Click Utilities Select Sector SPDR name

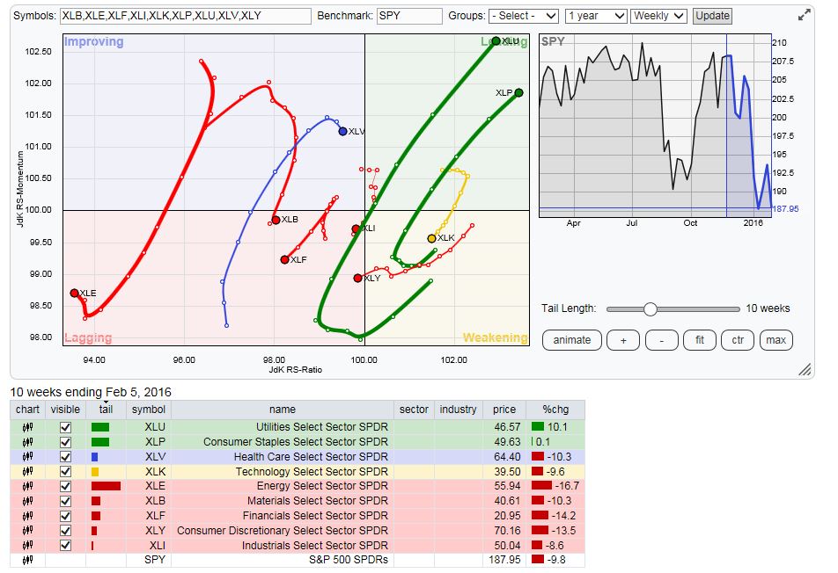point(322,427)
